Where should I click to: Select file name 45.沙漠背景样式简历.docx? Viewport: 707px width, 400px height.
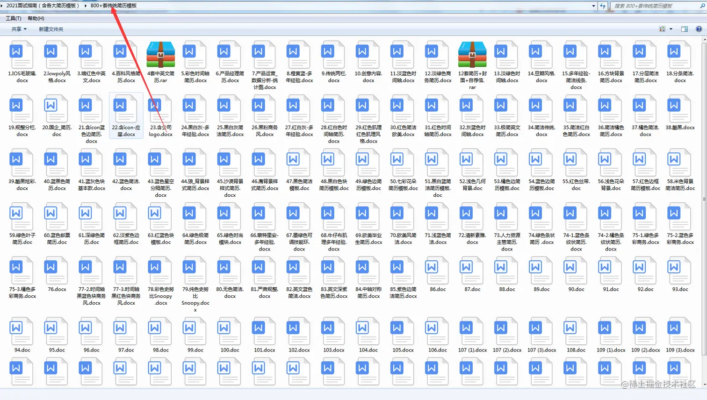[x=230, y=188]
